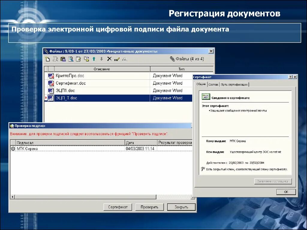Click the signature list horizontal scrollbar track

174,197
